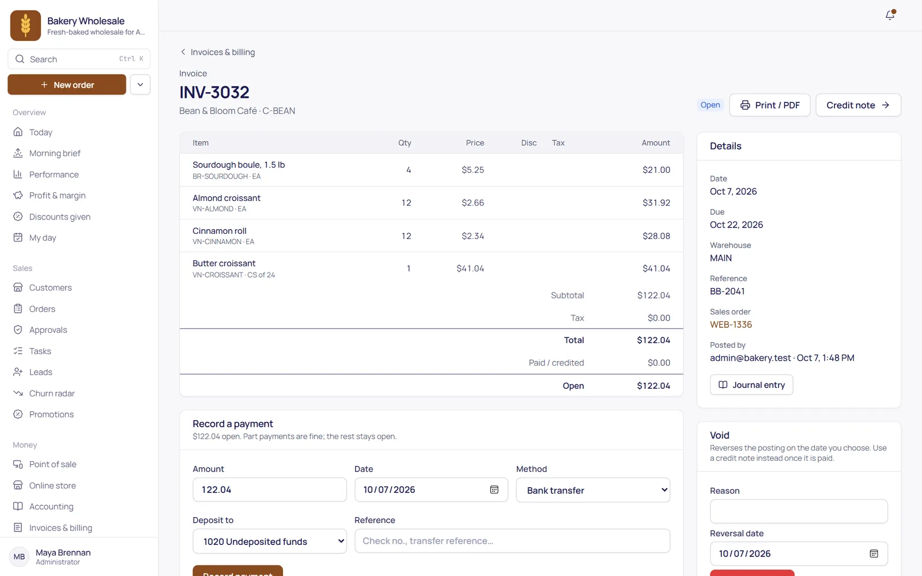Go to Accounting in sidebar
Screen dimensions: 922x576
(79, 507)
